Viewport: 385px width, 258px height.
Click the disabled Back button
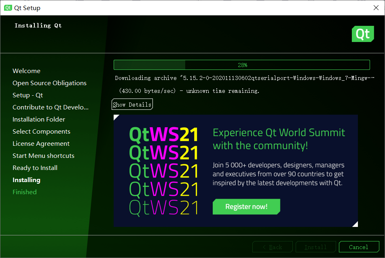pos(272,247)
